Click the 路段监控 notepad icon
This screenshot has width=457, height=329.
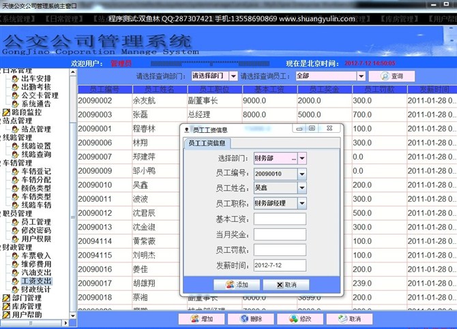6,112
